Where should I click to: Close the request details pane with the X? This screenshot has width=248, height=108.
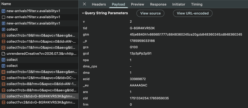click(x=84, y=4)
